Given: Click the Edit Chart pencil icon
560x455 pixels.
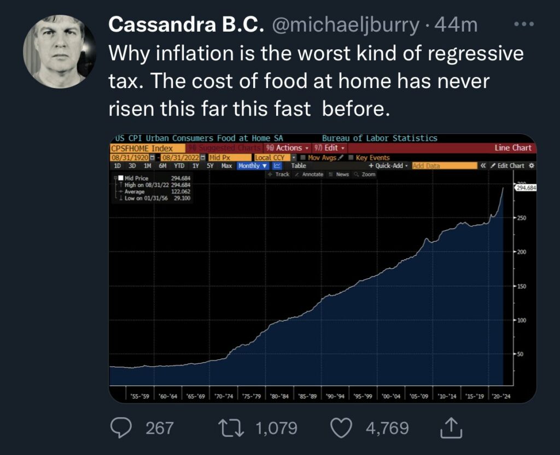Looking at the screenshot, I should tap(494, 166).
